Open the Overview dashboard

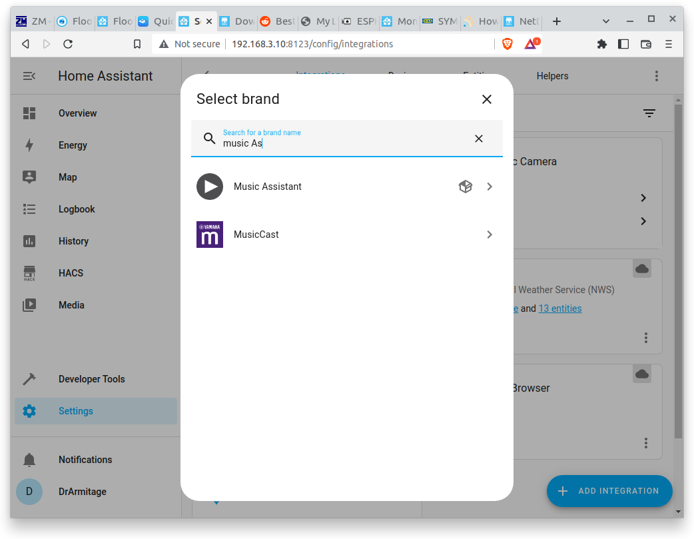(96, 113)
